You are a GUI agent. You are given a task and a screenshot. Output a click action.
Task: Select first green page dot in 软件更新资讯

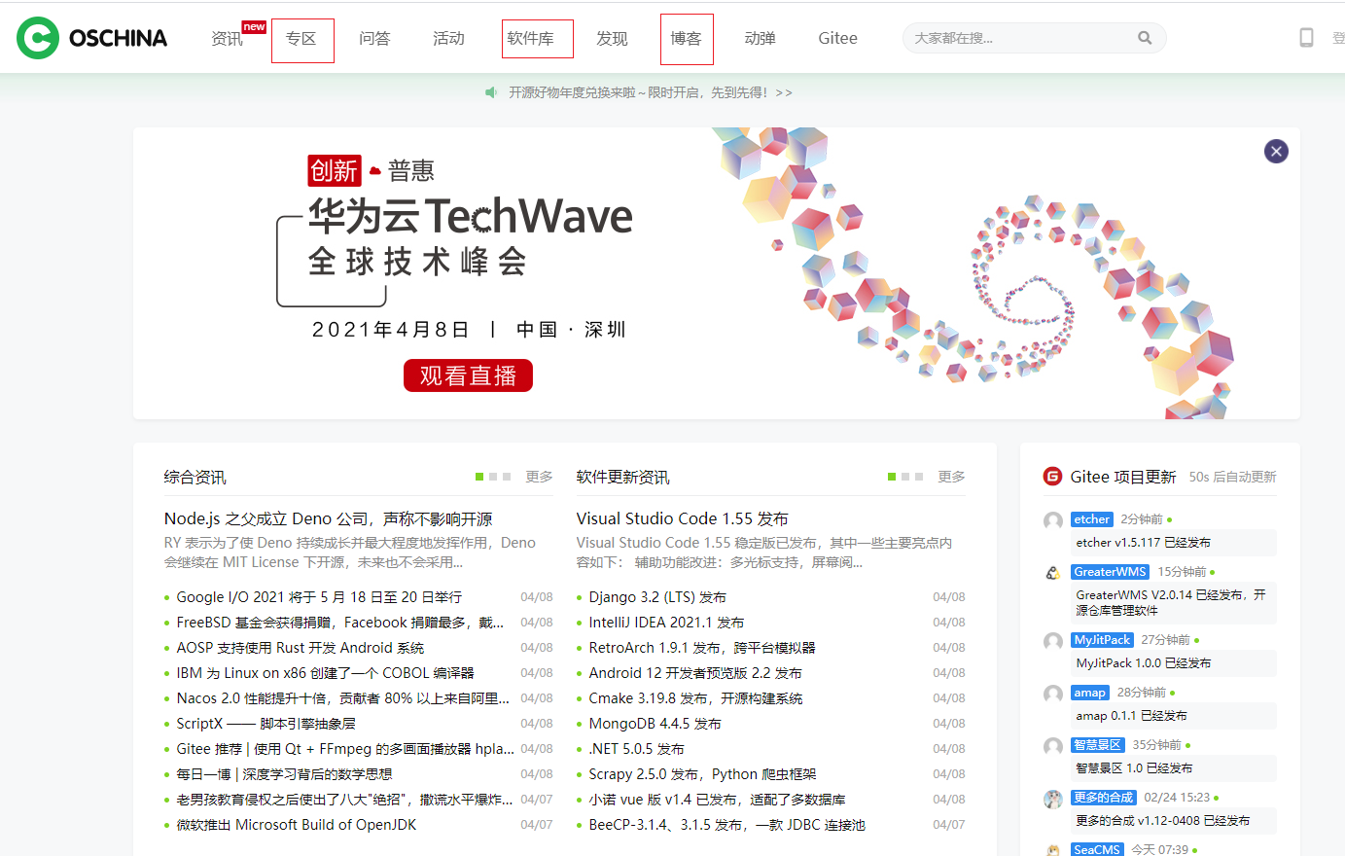coord(892,477)
